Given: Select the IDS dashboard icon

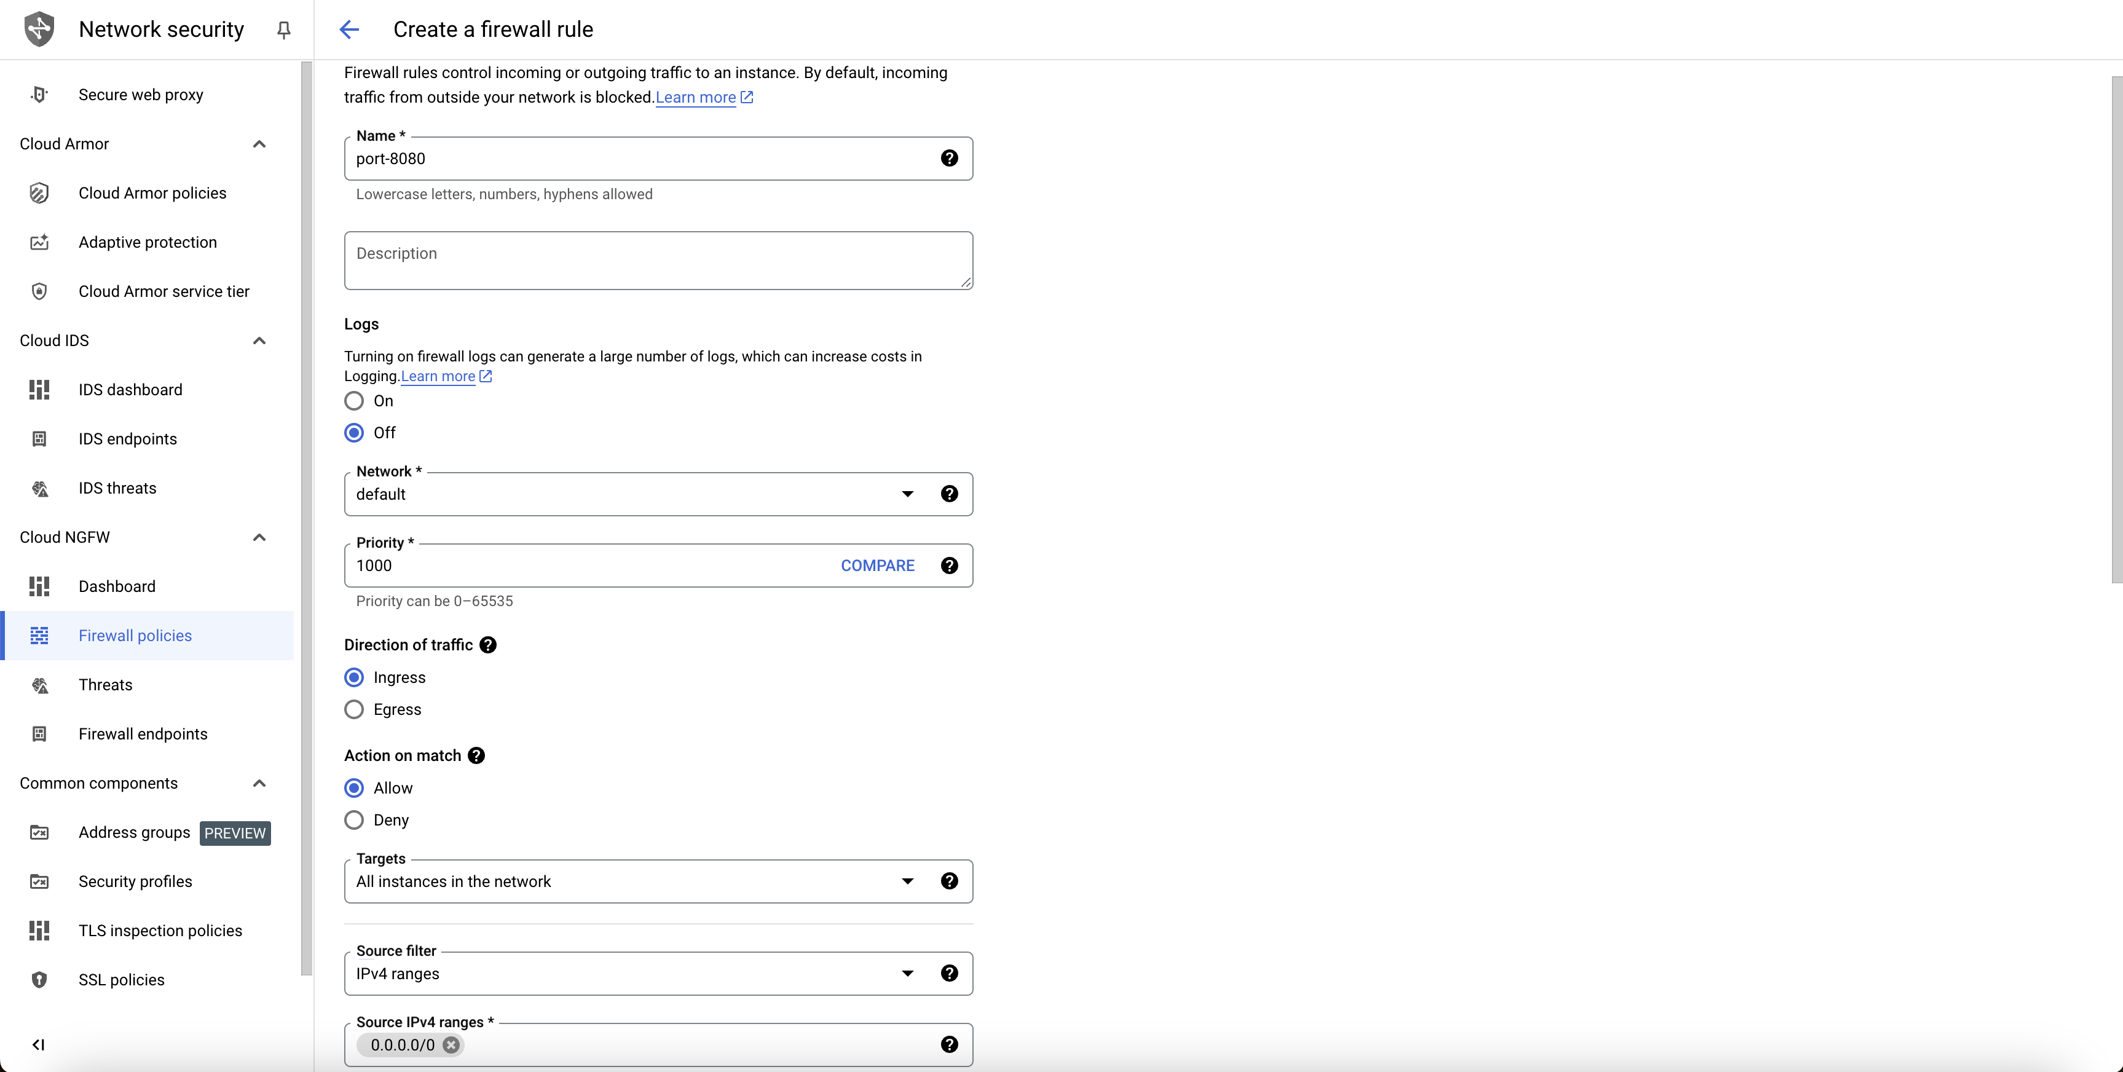Looking at the screenshot, I should (x=38, y=390).
